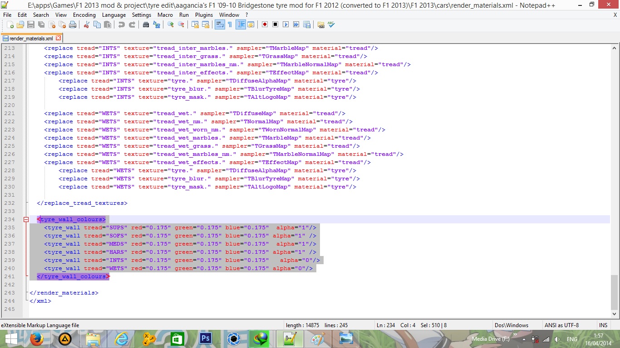
Task: Open the Search menu
Action: coord(41,14)
